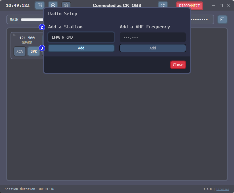Screen dimensions: 234x193
Task: Add the LFPG_N_GND station
Action: pos(81,48)
